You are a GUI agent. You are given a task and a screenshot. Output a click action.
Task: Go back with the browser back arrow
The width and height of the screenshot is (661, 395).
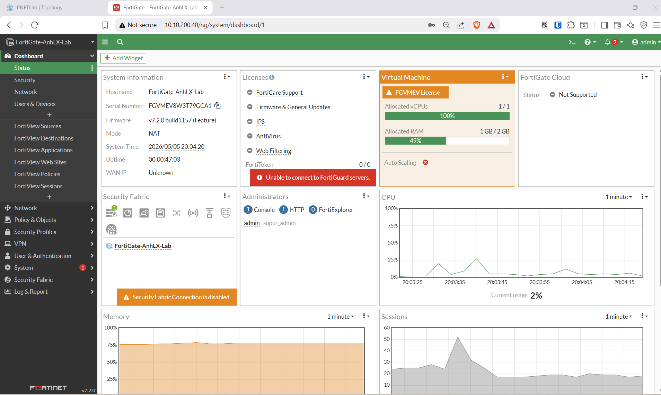coord(9,25)
